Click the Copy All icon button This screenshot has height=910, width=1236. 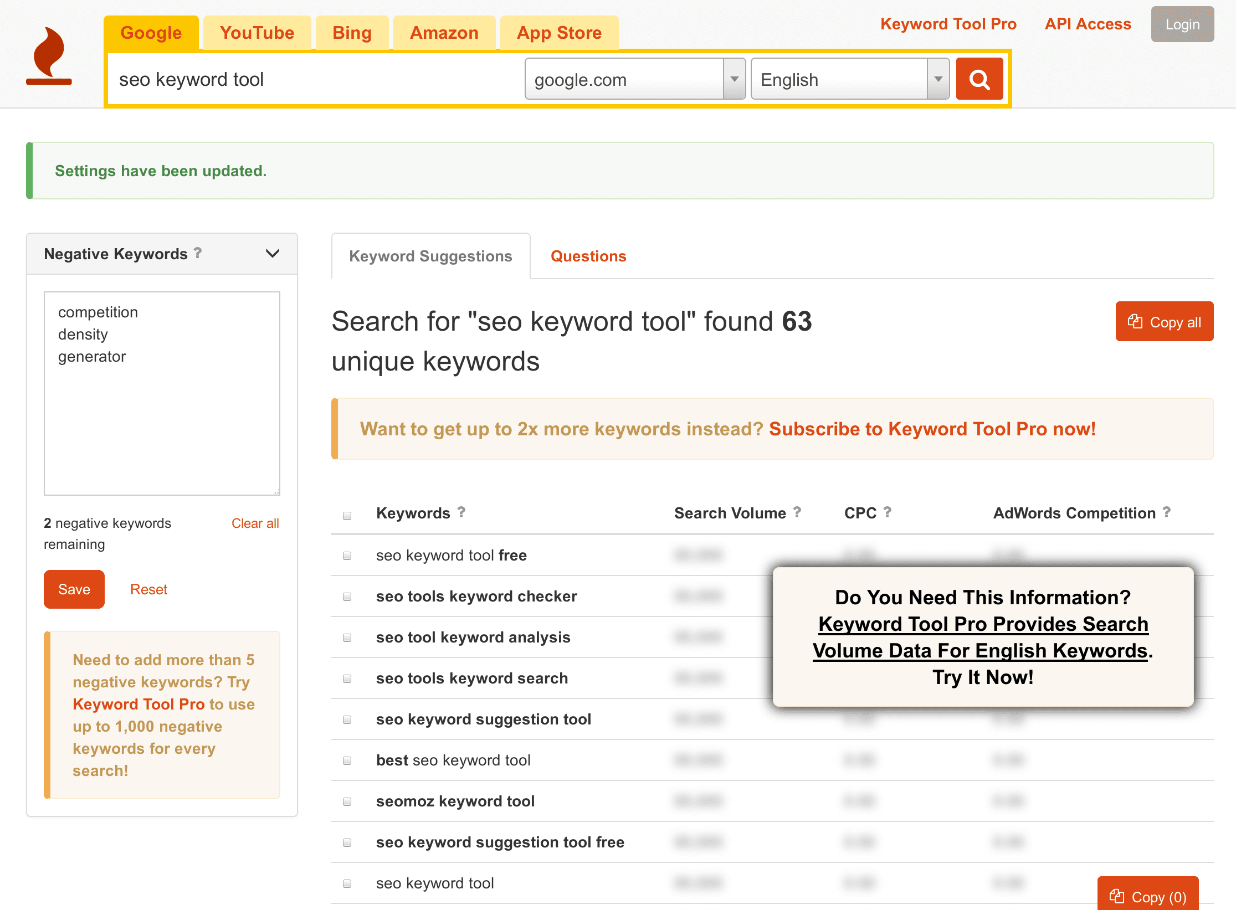point(1164,320)
